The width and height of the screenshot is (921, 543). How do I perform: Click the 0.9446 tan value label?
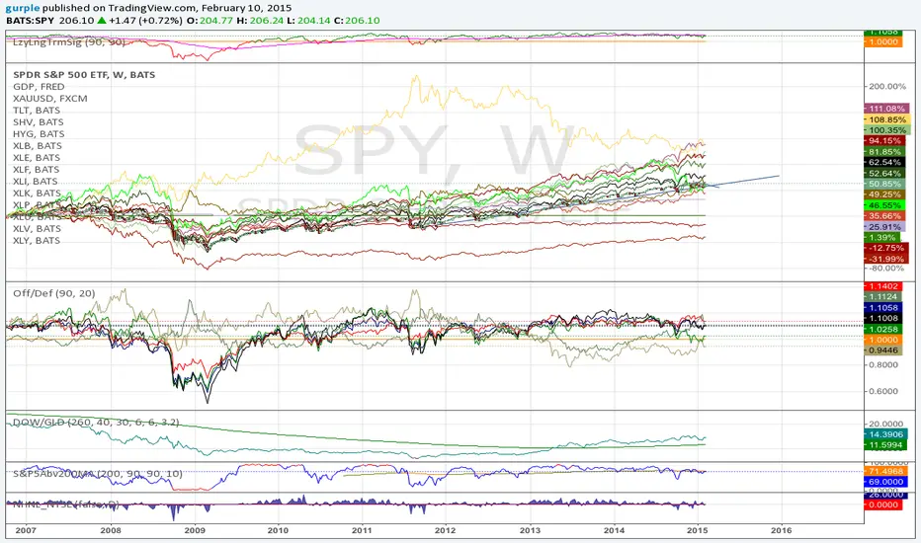point(882,350)
